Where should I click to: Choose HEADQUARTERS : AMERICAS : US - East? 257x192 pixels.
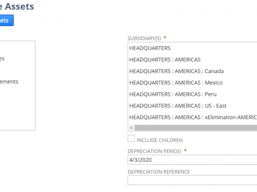(192, 106)
